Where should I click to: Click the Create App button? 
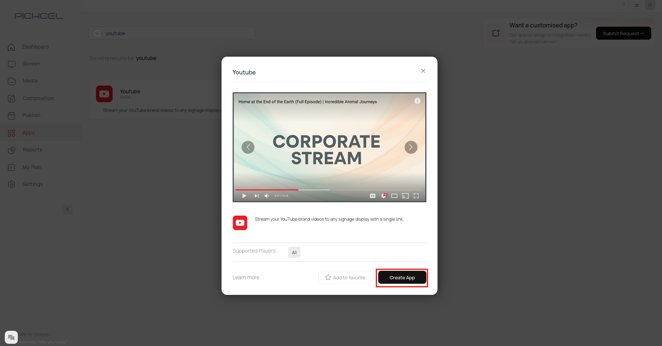[402, 277]
